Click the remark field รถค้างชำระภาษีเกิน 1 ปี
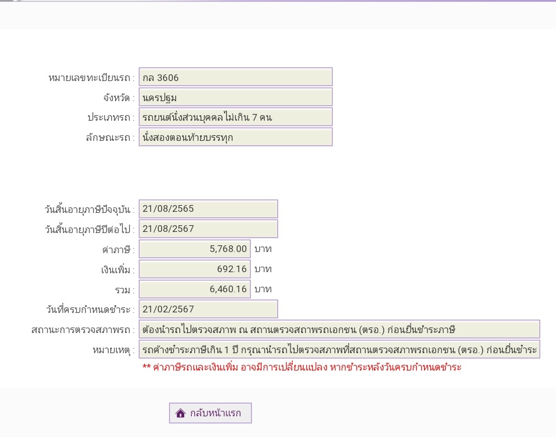 339,349
